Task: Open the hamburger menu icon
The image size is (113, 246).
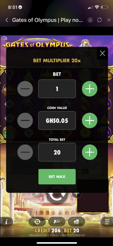Action: (107, 222)
